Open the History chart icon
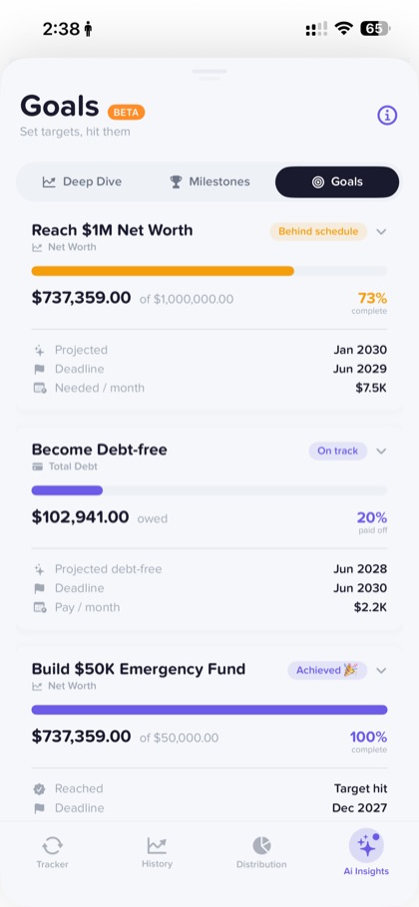The image size is (419, 907). (x=157, y=845)
